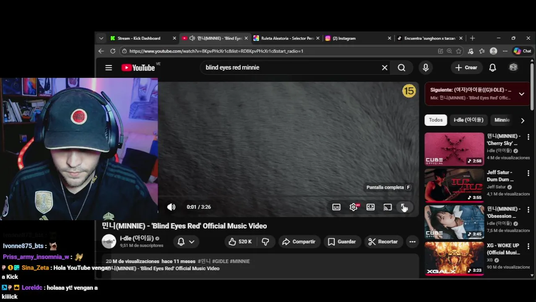Add this page to favorites star
Viewport: 536px width, 302px height.
pyautogui.click(x=459, y=51)
